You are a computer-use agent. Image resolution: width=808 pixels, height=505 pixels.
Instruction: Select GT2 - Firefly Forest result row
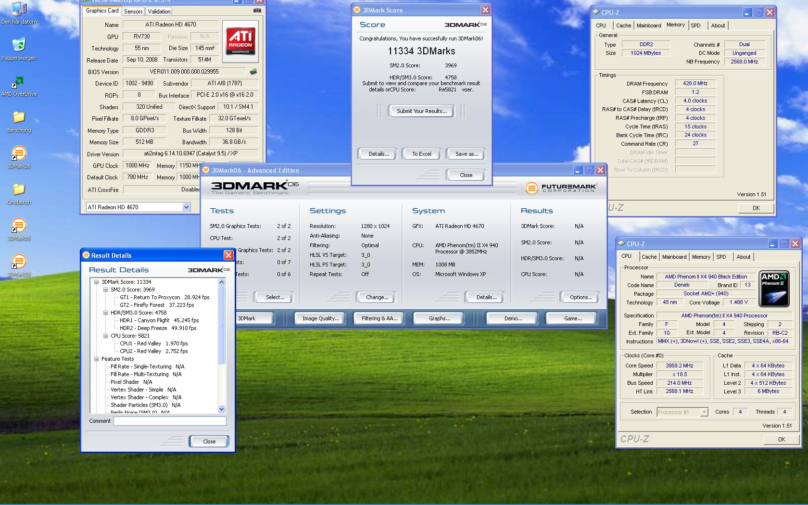(157, 305)
